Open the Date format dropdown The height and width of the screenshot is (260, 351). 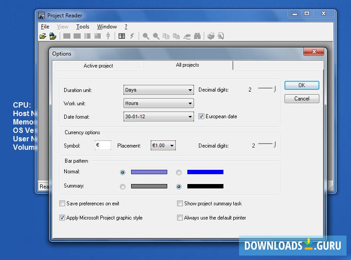coord(158,116)
